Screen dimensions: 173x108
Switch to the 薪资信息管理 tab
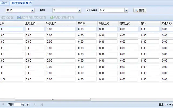click(20, 3)
